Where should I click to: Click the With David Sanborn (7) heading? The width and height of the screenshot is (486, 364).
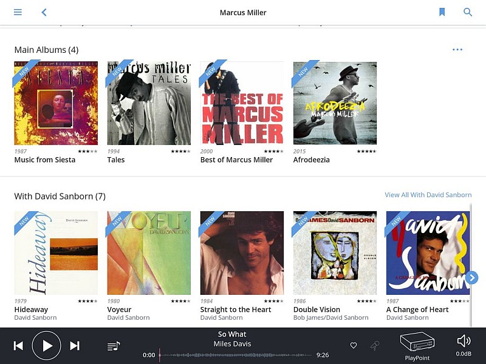click(60, 196)
